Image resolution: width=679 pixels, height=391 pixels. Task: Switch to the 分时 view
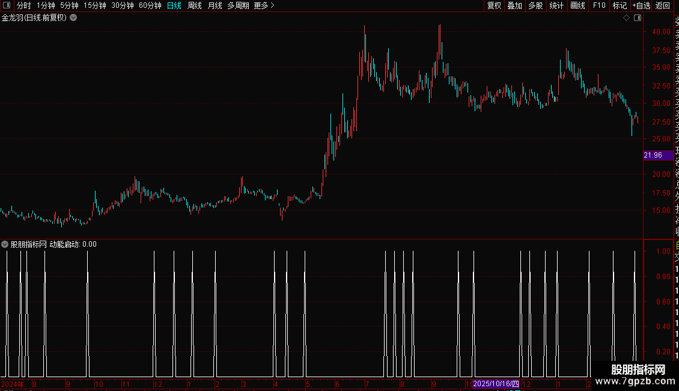(24, 5)
